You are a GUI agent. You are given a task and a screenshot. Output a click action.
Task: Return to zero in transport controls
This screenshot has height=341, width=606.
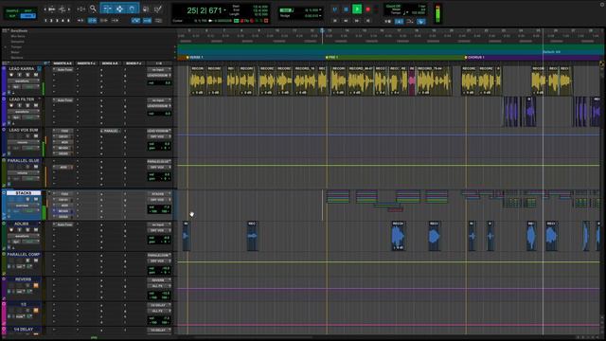tap(335, 20)
